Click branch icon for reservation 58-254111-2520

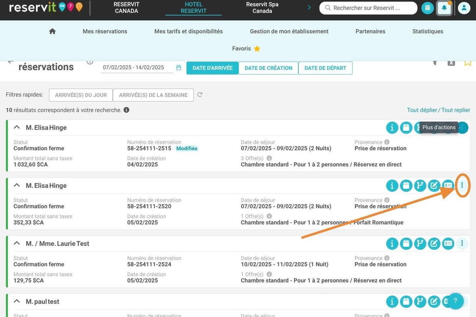pos(420,186)
